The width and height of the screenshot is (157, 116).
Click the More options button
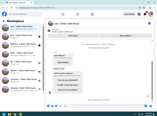click(125, 36)
